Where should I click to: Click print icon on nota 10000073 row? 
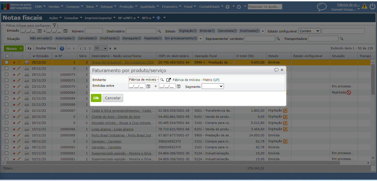[x=27, y=74]
